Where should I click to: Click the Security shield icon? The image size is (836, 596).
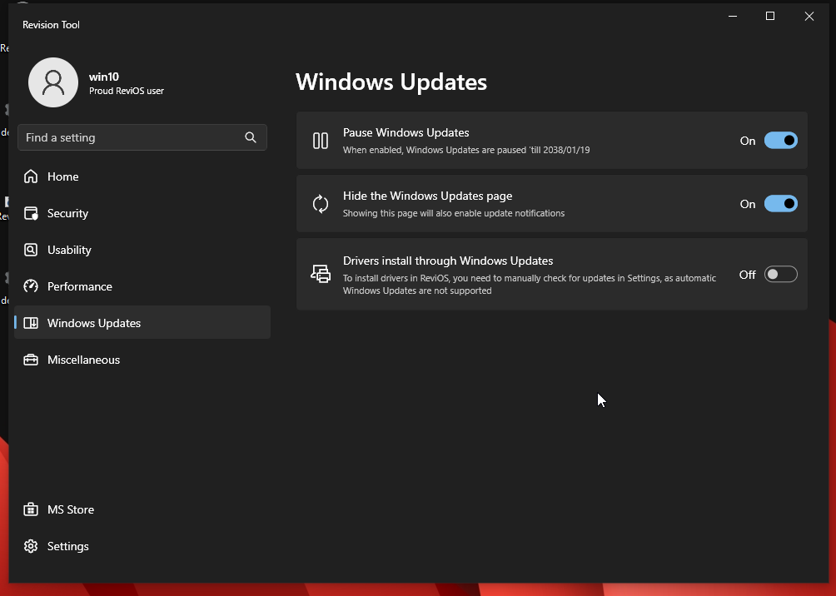[x=31, y=213]
